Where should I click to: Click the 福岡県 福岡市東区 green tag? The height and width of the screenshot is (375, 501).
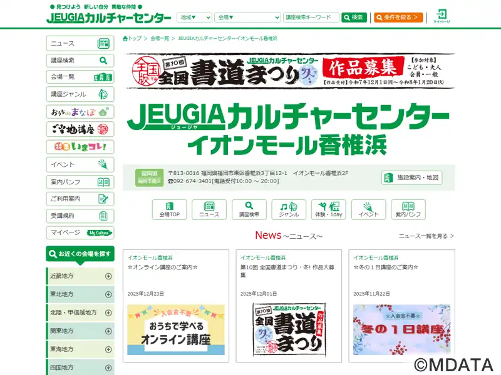tap(149, 177)
